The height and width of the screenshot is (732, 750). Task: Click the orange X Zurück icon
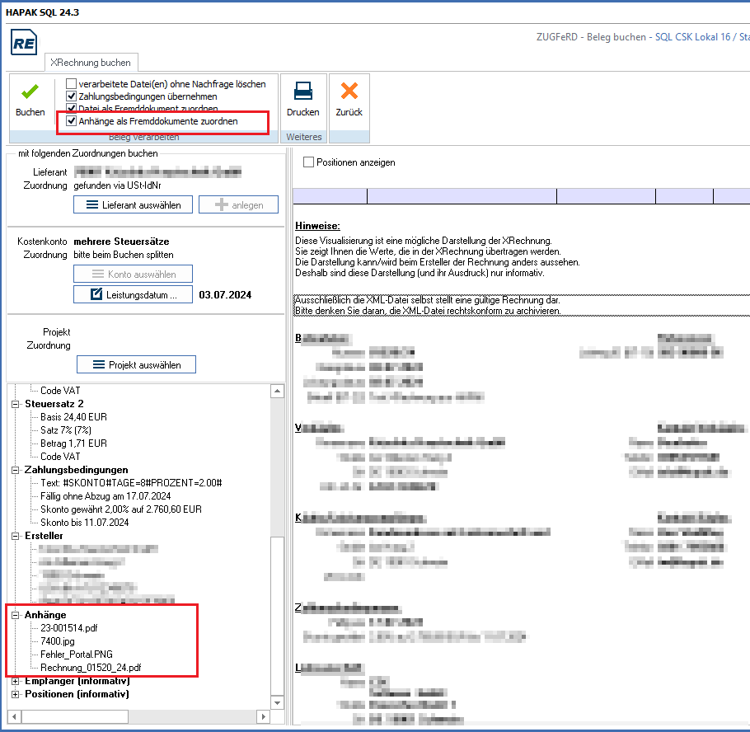click(349, 91)
